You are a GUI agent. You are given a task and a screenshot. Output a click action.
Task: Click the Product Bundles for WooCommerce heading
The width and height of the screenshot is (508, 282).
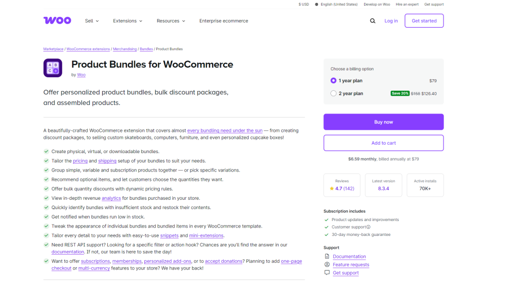pyautogui.click(x=152, y=64)
